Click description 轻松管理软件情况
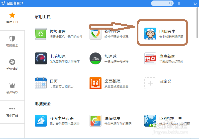The width and height of the screenshot is (199, 139). coord(116,37)
